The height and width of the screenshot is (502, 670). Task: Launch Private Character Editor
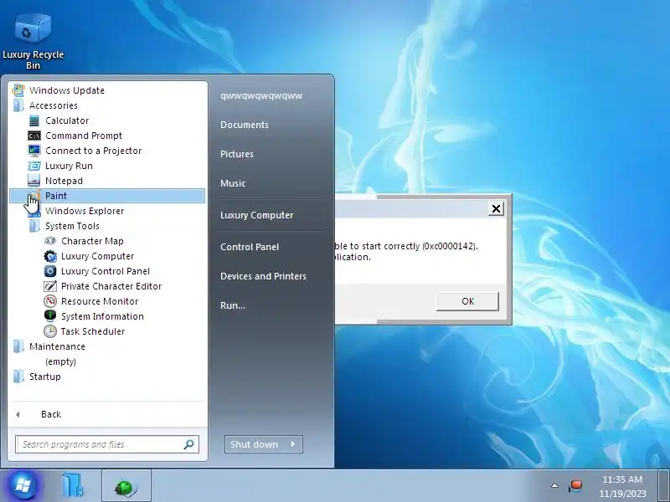[x=111, y=286]
